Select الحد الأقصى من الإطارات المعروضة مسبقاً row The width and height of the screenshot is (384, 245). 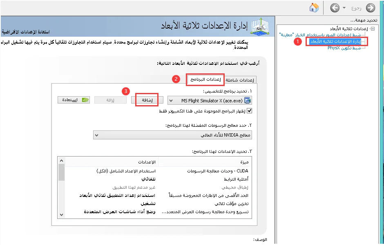pos(158,195)
